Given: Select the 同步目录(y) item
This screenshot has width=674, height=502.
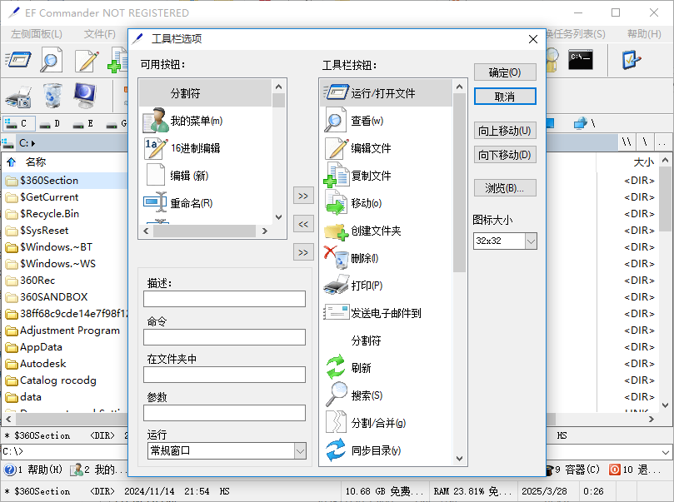Looking at the screenshot, I should pyautogui.click(x=386, y=450).
